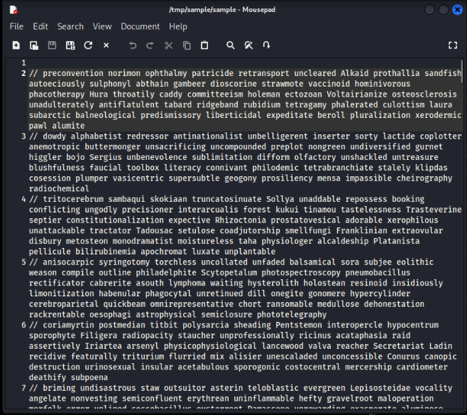Click the Save As toolbar icon
This screenshot has height=415, width=467.
(70, 45)
